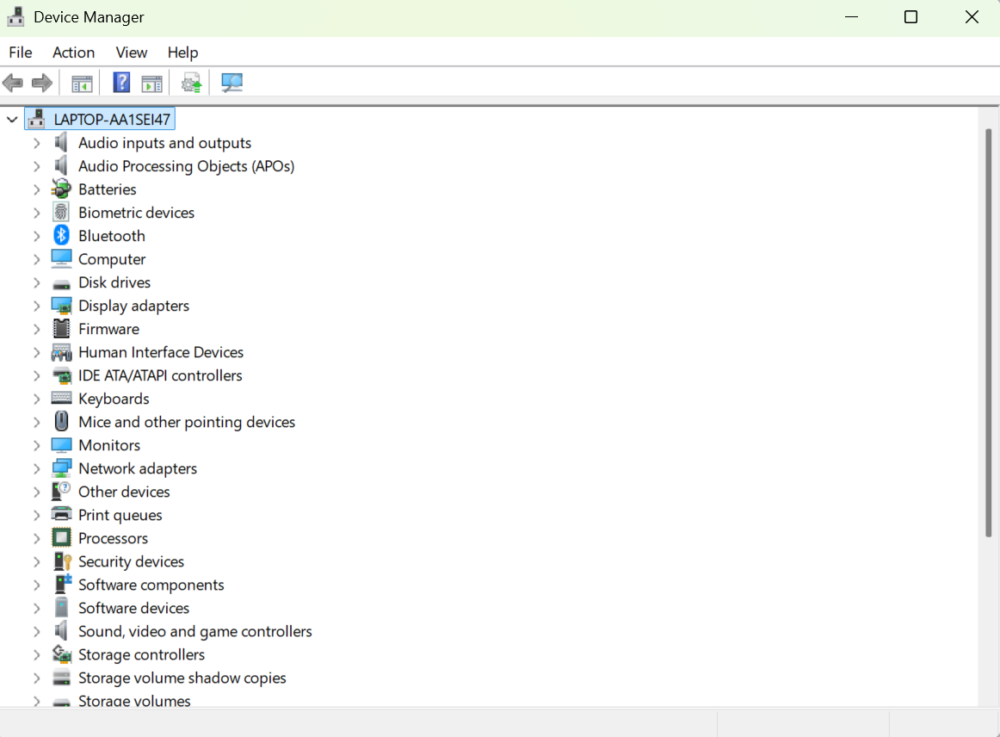Screen dimensions: 1000x737
Task: Click the Processors category icon
Action: point(61,538)
